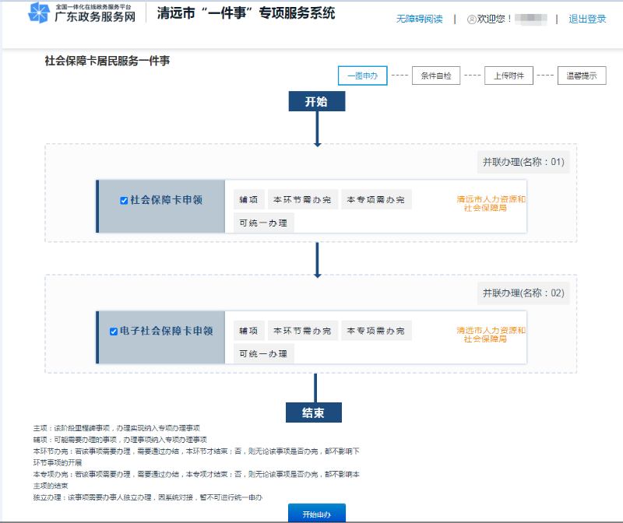The width and height of the screenshot is (623, 523).
Task: Click the 广东政务服务网 logo icon
Action: [x=39, y=13]
